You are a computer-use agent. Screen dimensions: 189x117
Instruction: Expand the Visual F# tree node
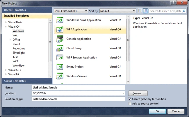(x=6, y=74)
